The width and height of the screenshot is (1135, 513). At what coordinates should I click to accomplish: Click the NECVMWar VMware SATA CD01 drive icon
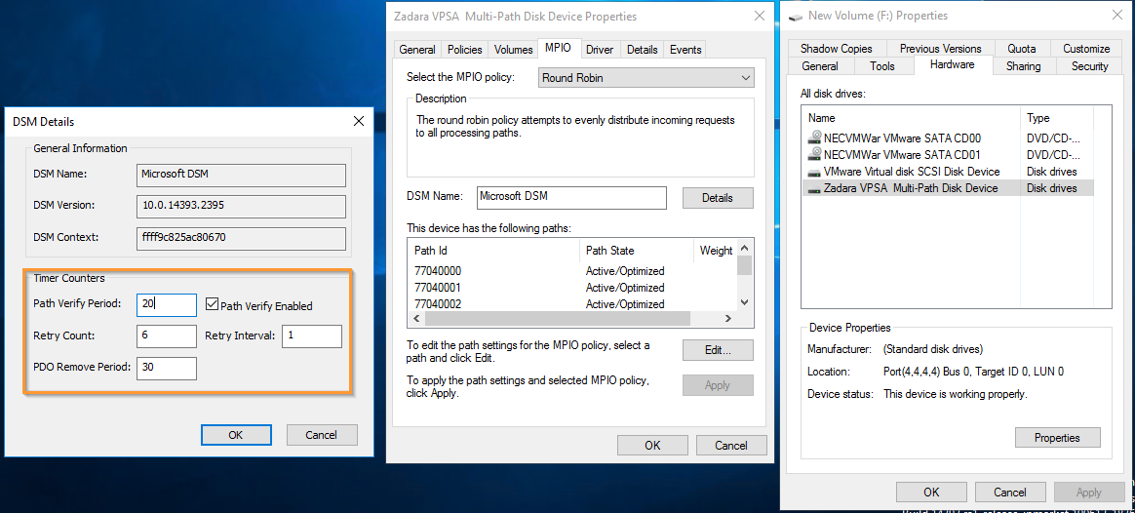(814, 154)
